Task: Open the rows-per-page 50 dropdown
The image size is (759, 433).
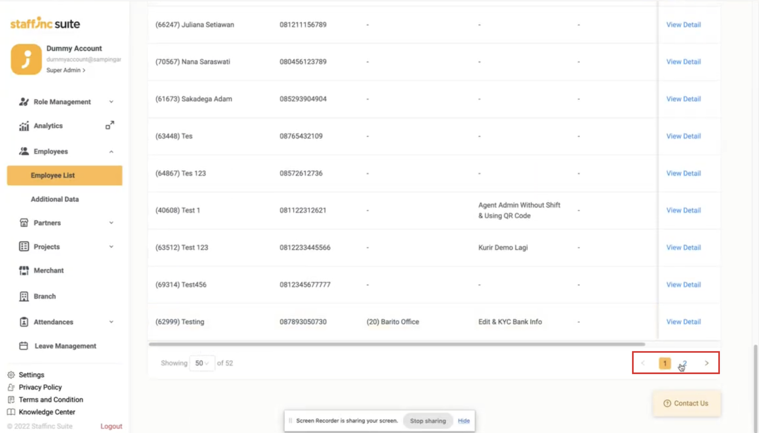Action: (202, 363)
